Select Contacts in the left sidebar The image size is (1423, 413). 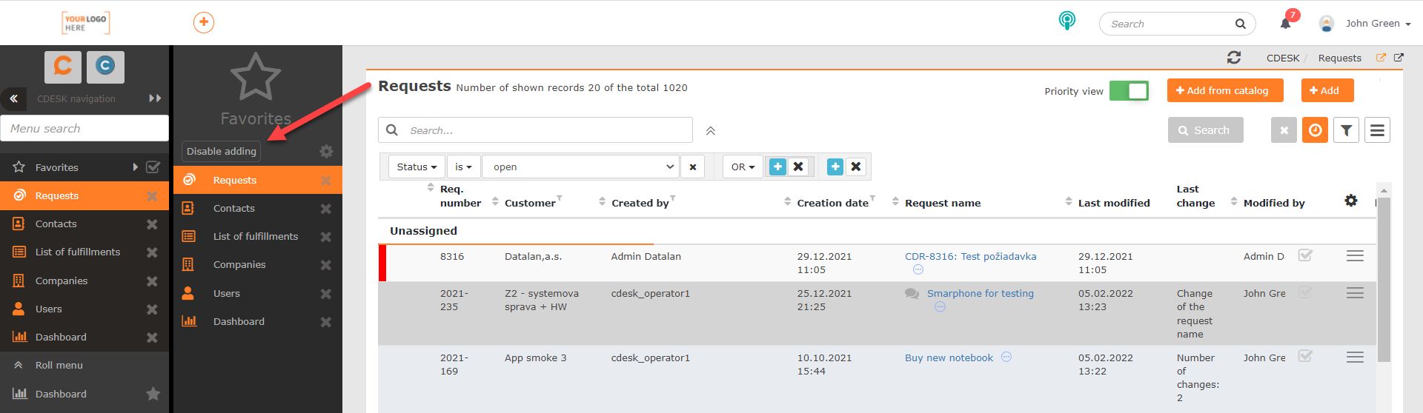pyautogui.click(x=84, y=224)
